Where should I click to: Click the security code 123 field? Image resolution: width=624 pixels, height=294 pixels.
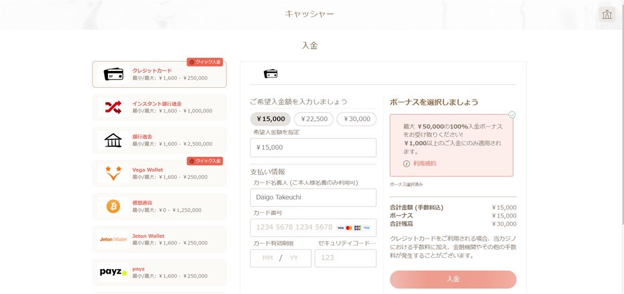coord(346,258)
